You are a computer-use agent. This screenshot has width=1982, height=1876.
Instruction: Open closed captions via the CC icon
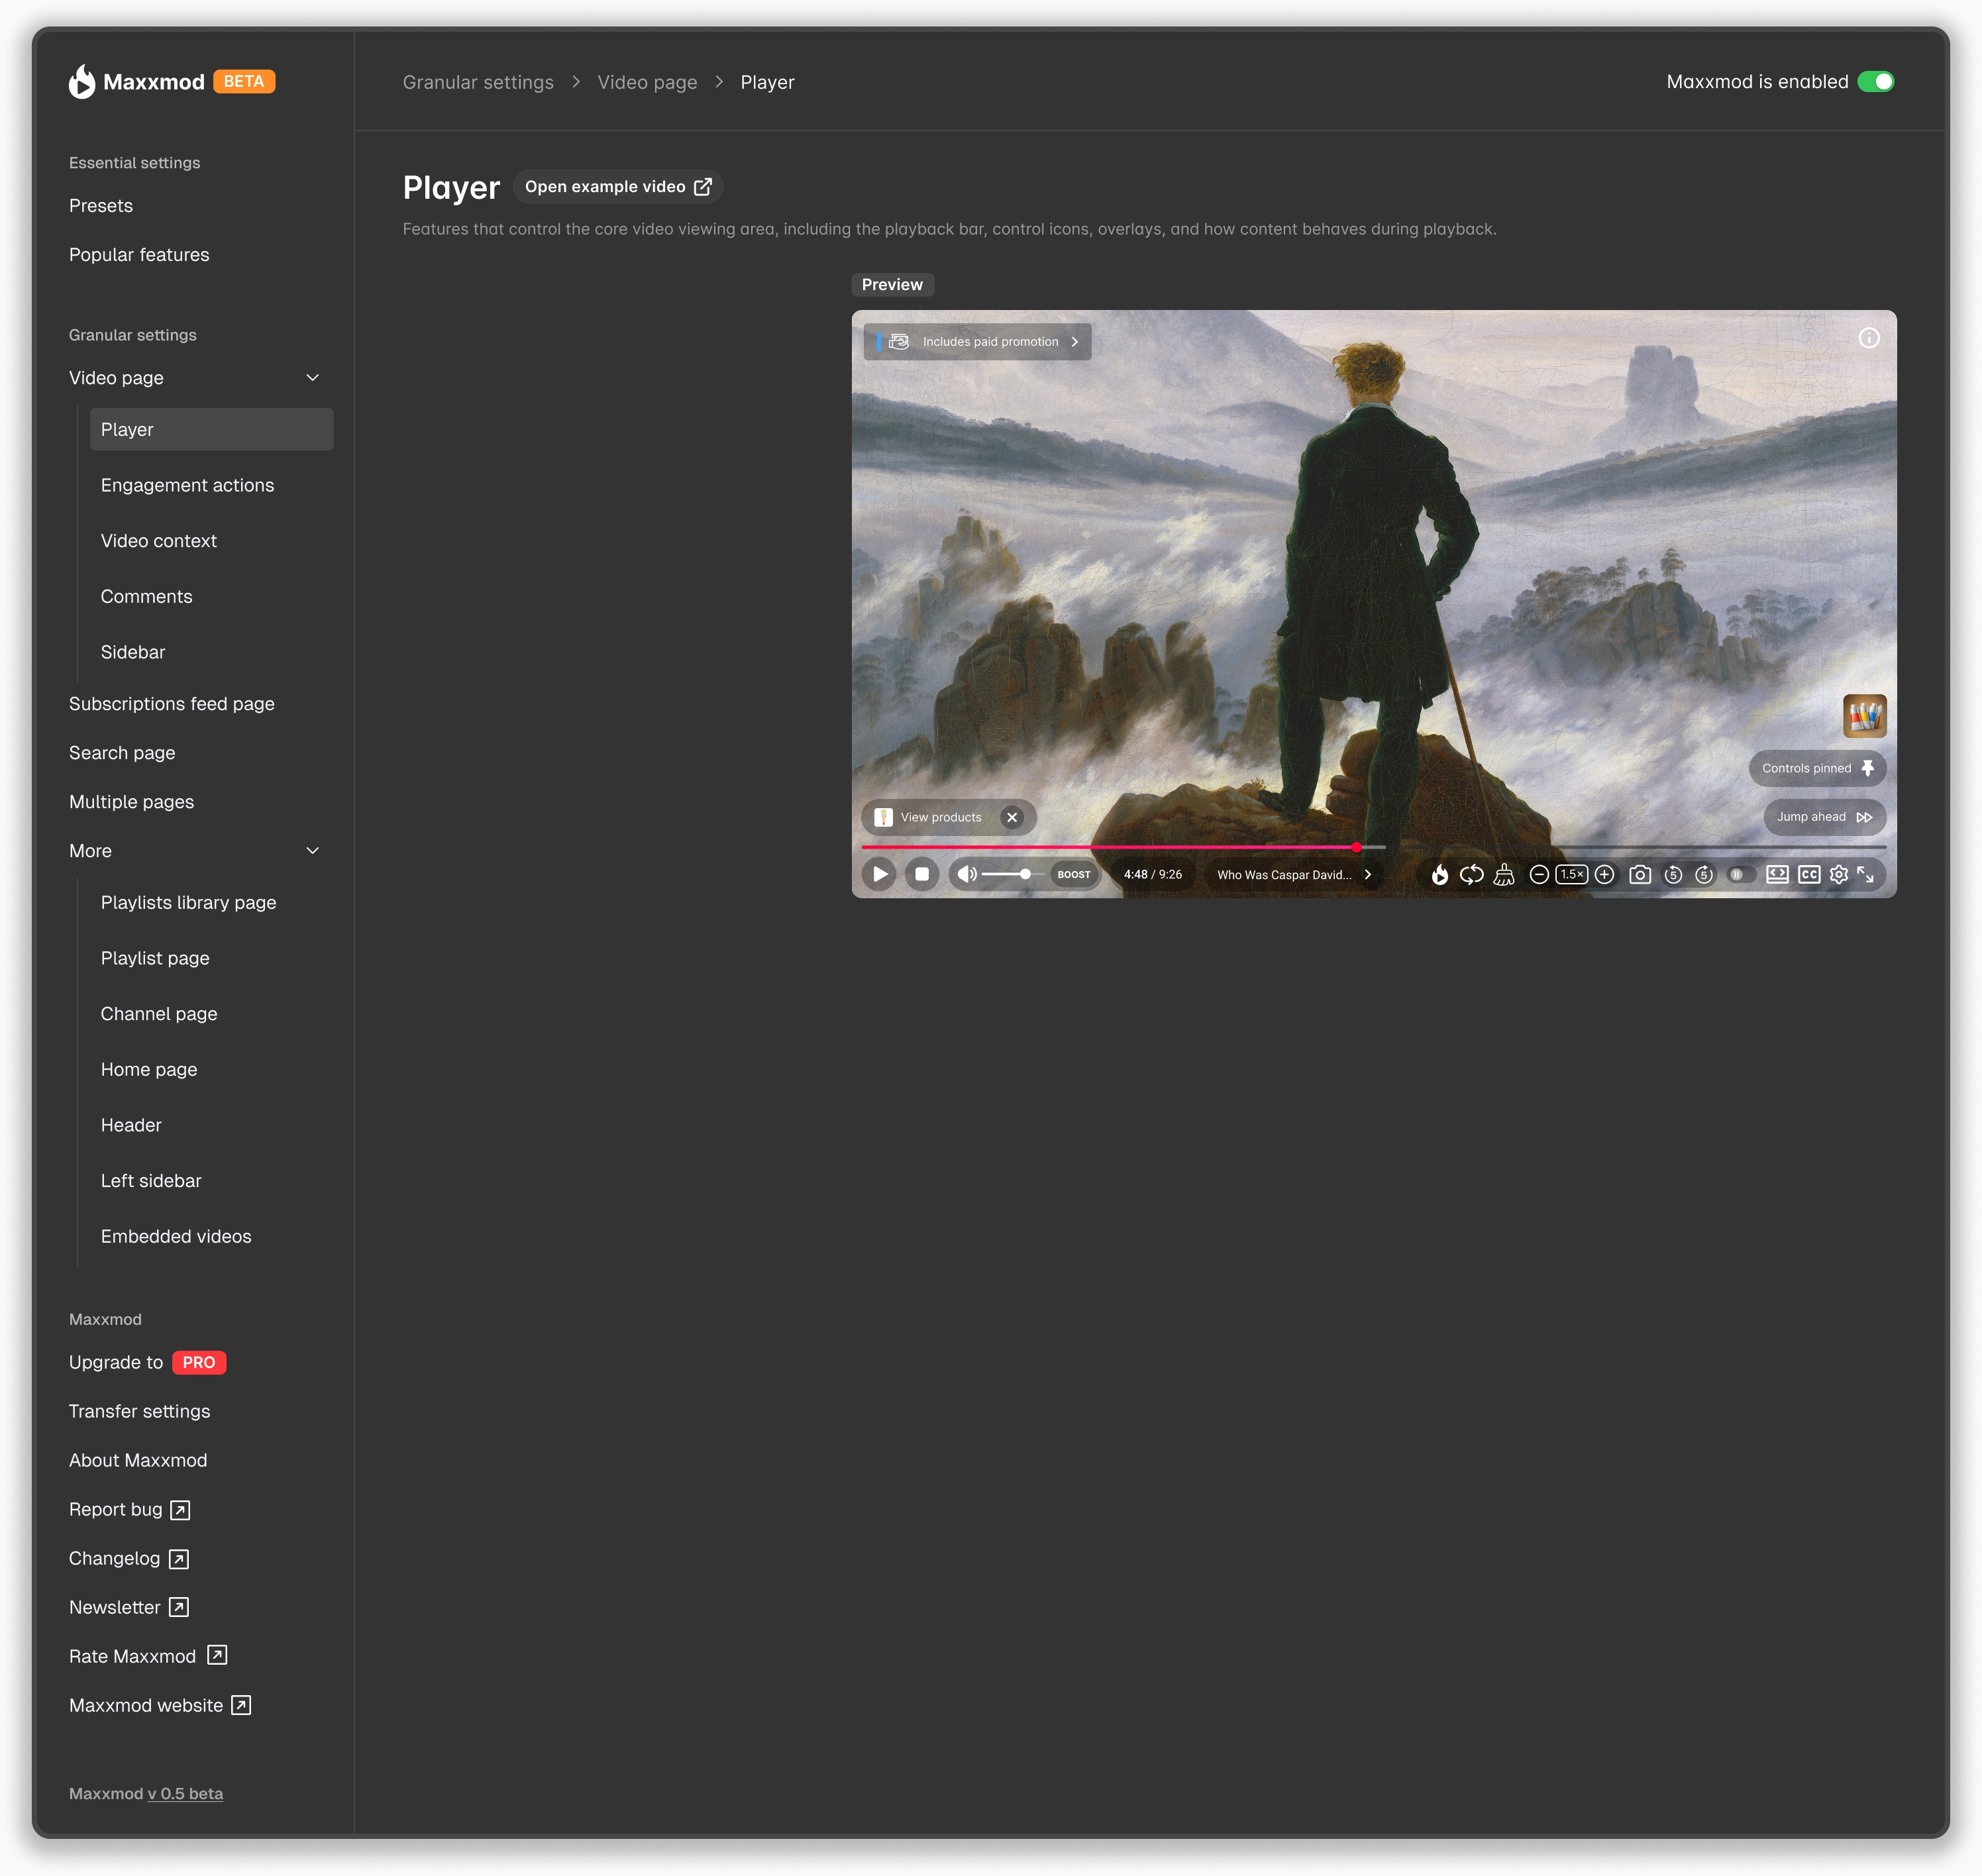[x=1809, y=874]
